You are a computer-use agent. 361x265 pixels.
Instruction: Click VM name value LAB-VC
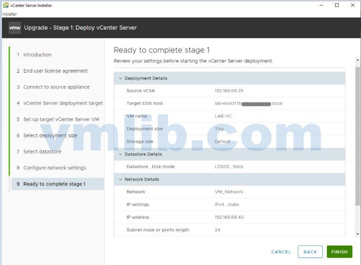(x=223, y=116)
